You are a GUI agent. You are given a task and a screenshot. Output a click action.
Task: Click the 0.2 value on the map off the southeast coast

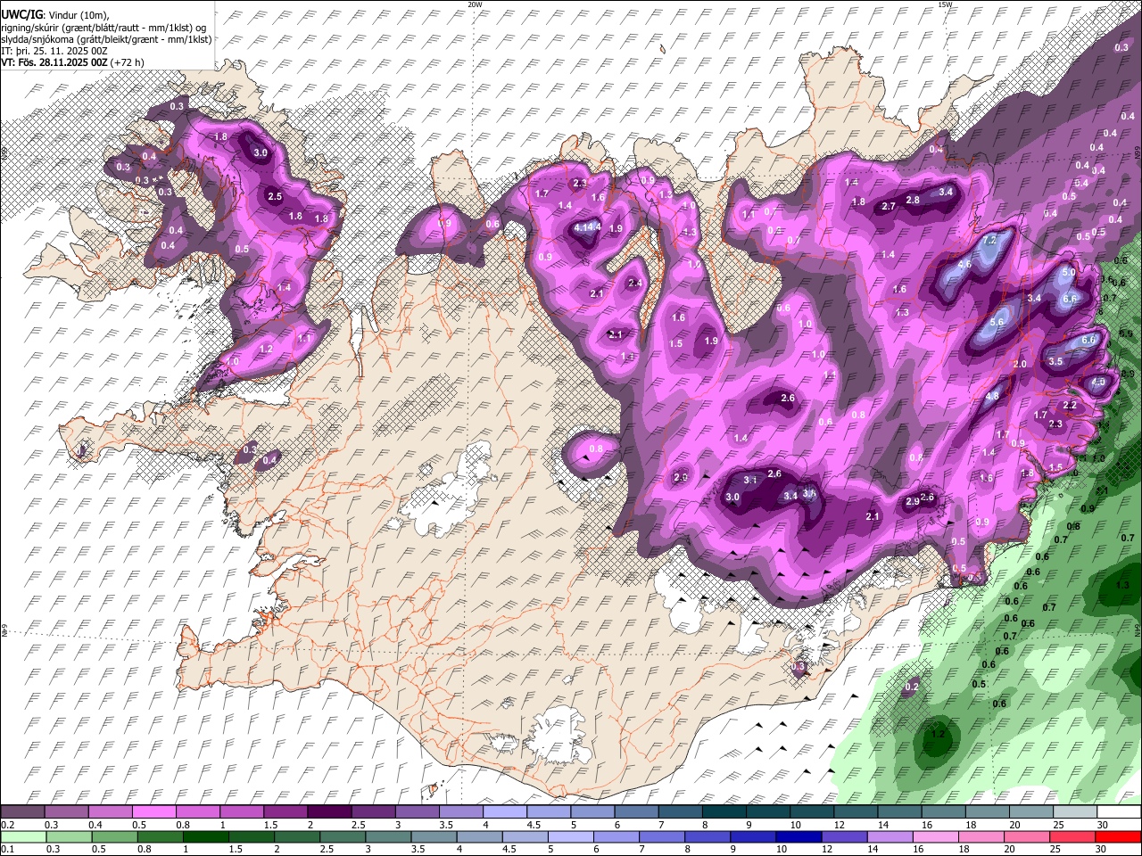click(912, 687)
